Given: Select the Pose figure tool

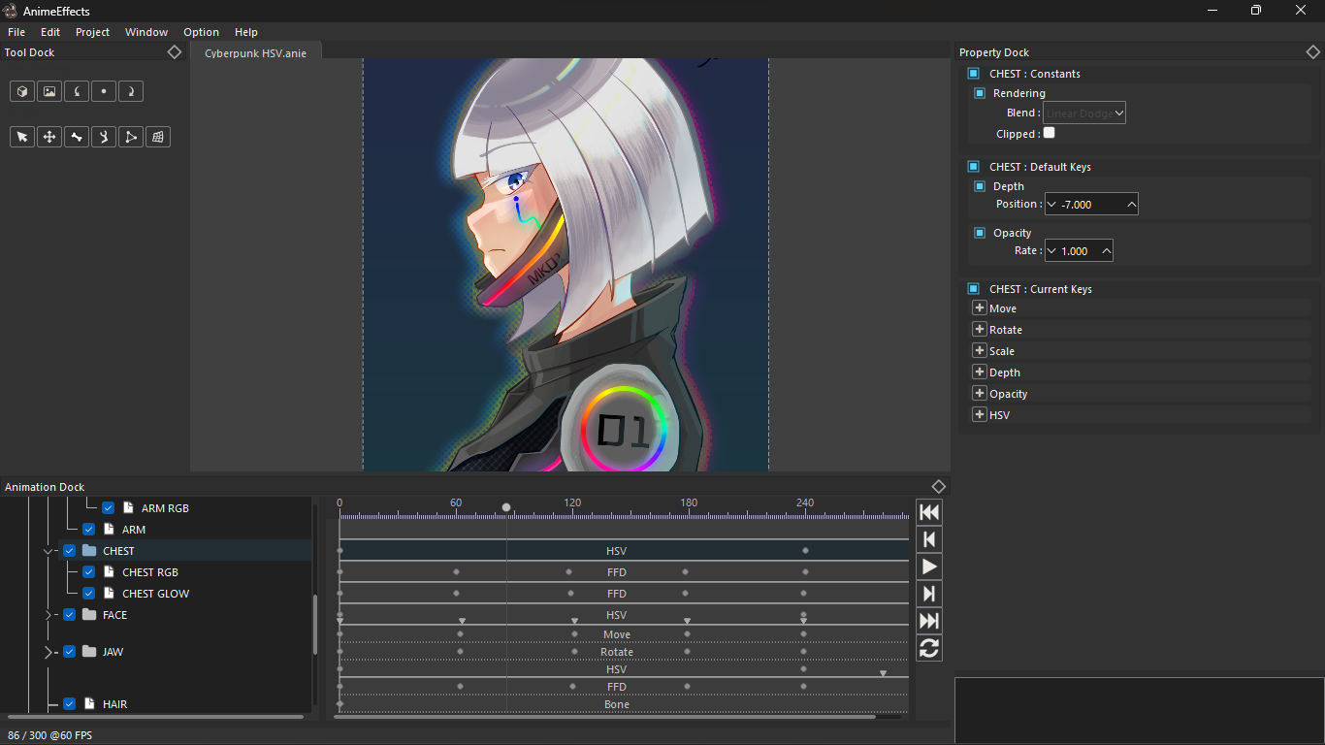Looking at the screenshot, I should point(104,137).
